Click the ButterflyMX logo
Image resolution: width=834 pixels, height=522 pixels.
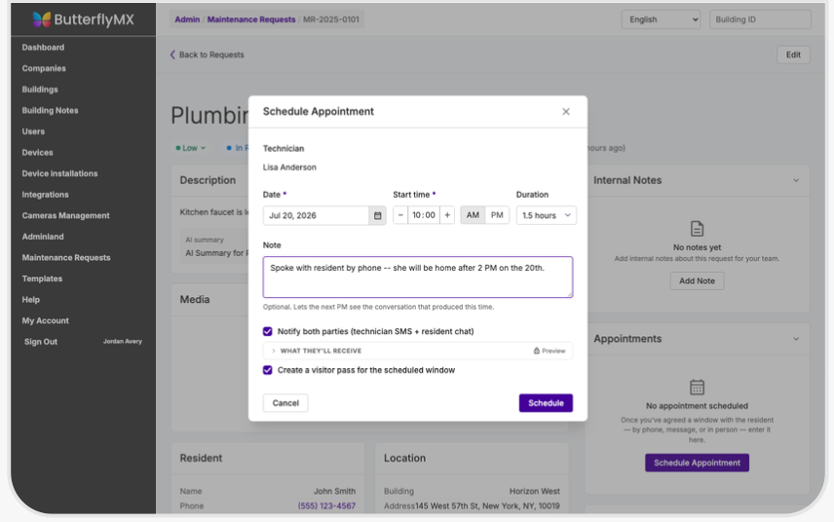click(83, 19)
